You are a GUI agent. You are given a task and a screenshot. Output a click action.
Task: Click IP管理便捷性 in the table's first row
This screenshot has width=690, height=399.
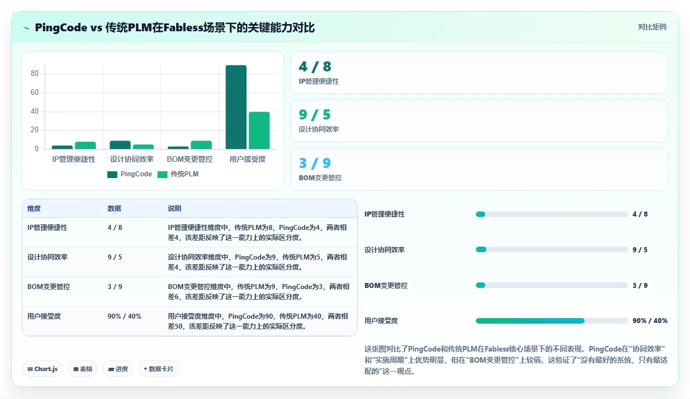(47, 228)
